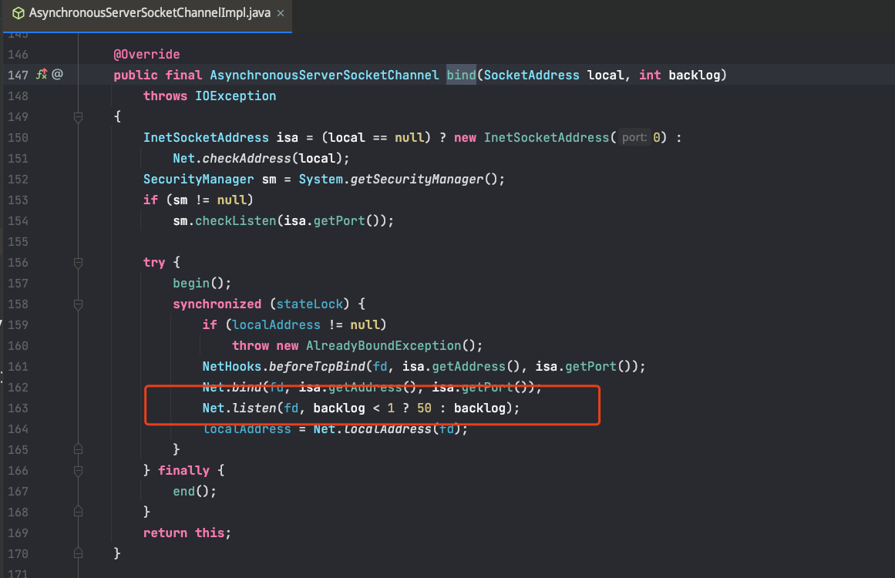Click the number 50 on line 163
Image resolution: width=895 pixels, height=578 pixels.
[x=424, y=408]
